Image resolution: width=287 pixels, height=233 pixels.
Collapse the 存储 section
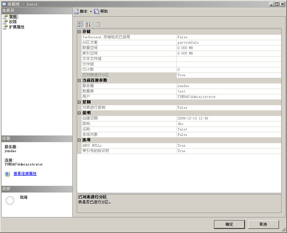79,32
